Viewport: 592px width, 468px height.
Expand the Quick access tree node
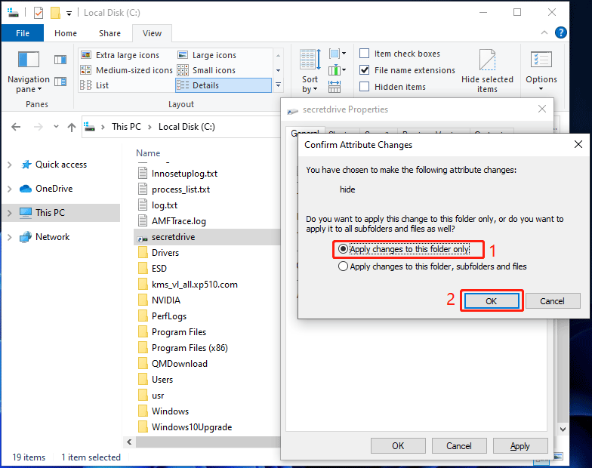click(9, 165)
